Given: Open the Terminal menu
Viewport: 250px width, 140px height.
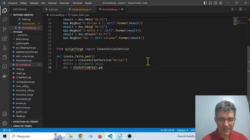Looking at the screenshot, I should (x=77, y=3).
